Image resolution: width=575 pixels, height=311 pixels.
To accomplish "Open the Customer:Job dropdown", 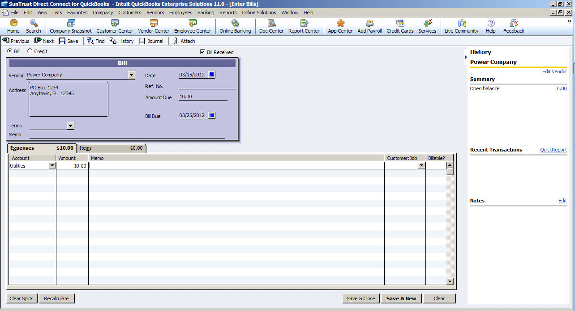I will tap(421, 165).
